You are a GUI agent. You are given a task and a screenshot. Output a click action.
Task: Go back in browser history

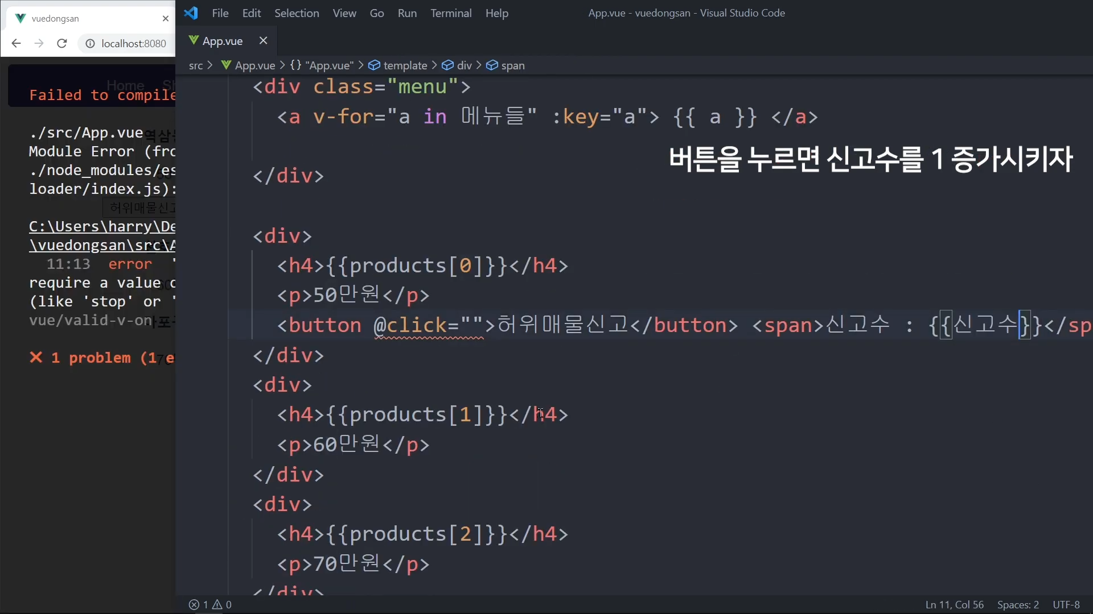coord(16,43)
